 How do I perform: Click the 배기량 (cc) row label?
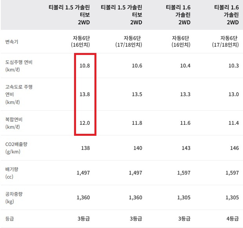point(12,173)
